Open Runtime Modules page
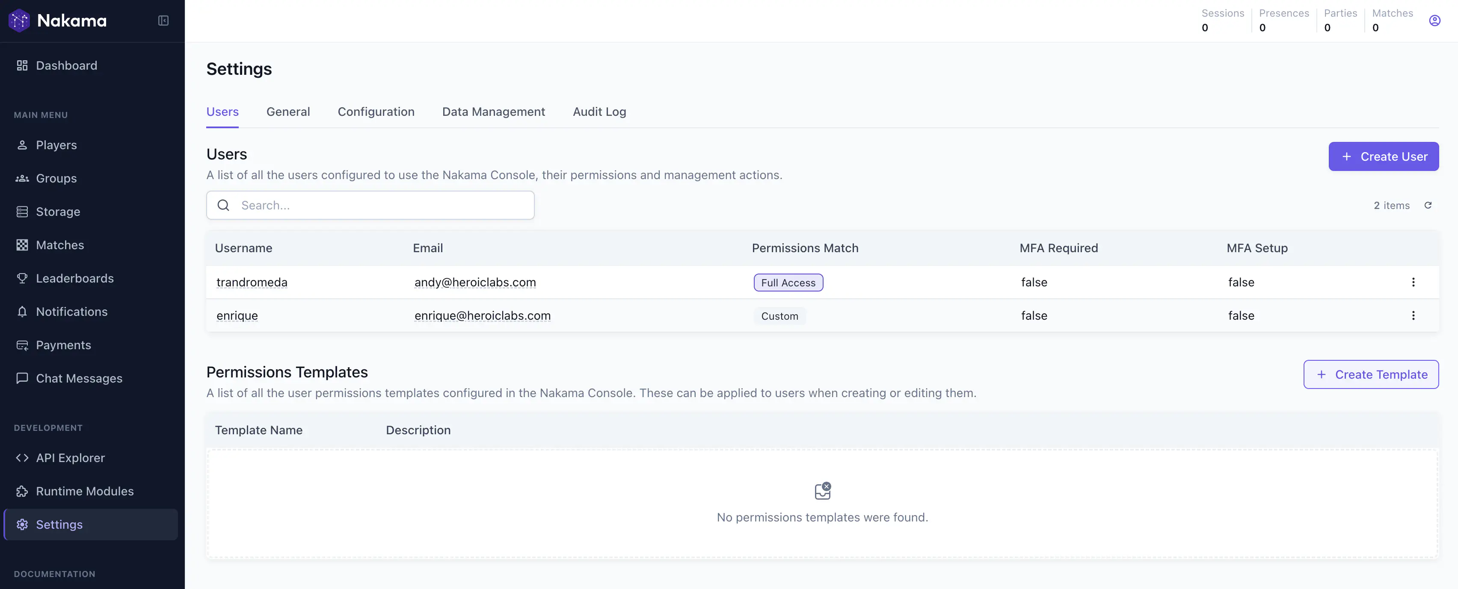Image resolution: width=1458 pixels, height=589 pixels. [x=91, y=491]
